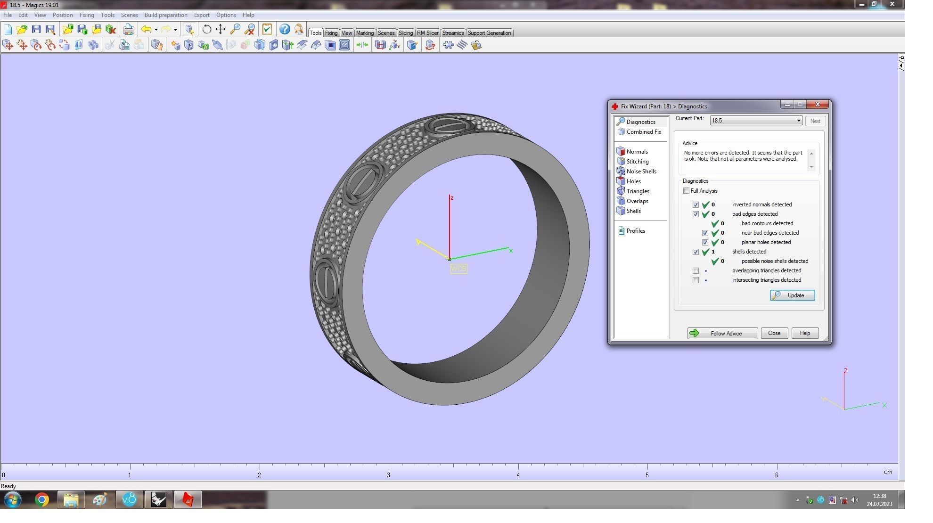933x523 pixels.
Task: Enable overlapping triangles detected checkbox
Action: 696,270
